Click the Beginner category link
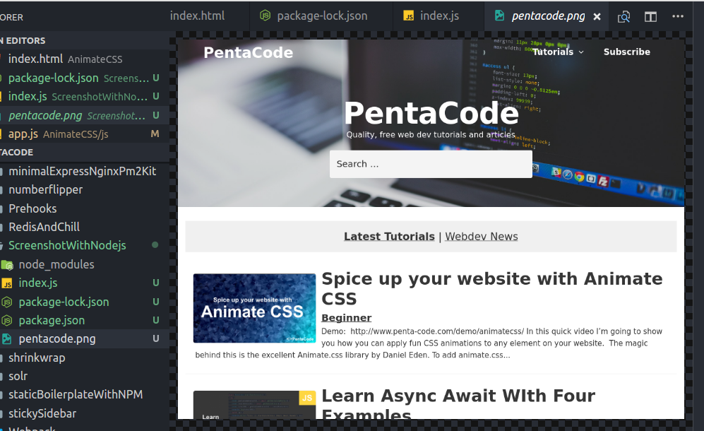704x431 pixels. click(347, 318)
